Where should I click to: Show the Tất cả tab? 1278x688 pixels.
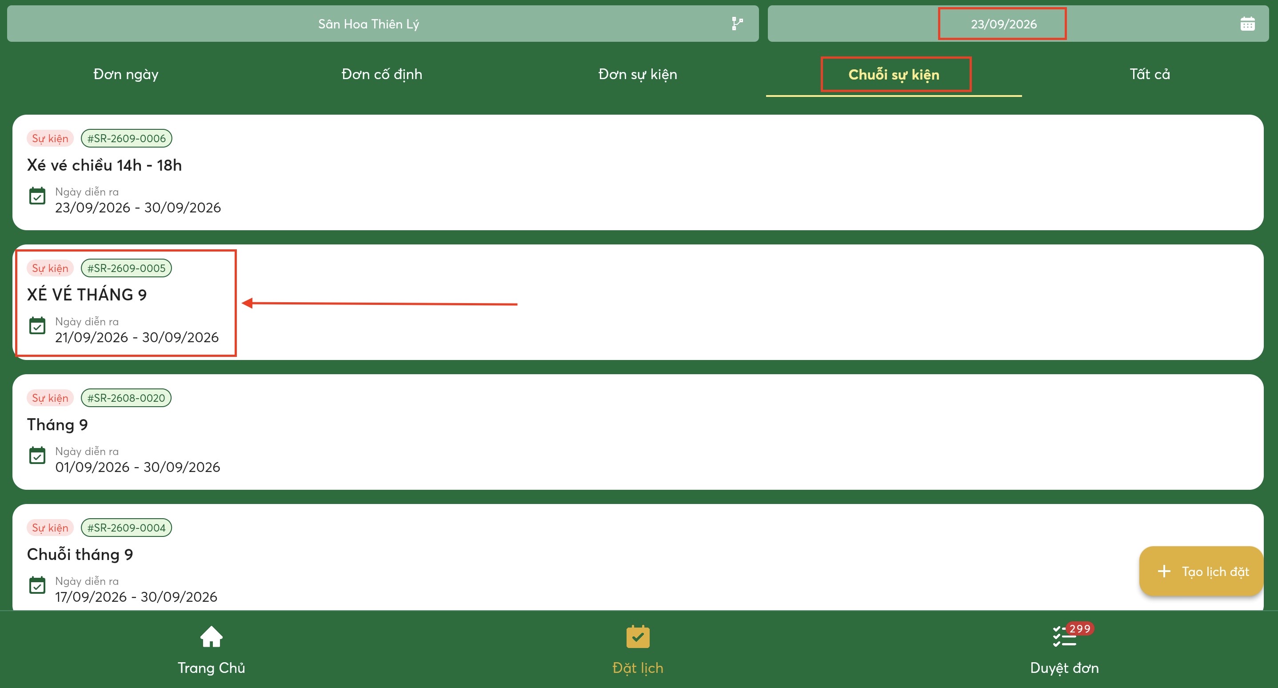[x=1150, y=74]
